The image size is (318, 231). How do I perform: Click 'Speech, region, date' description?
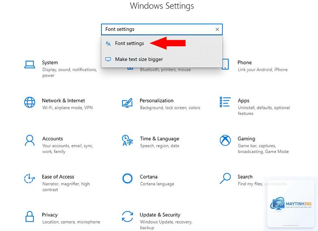click(x=159, y=146)
